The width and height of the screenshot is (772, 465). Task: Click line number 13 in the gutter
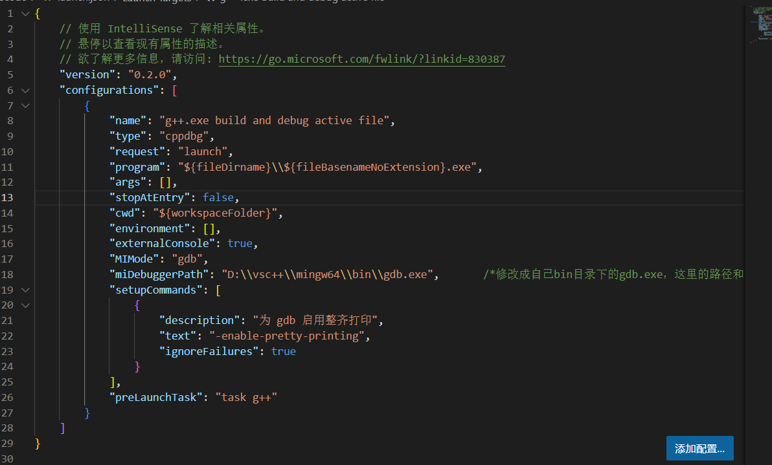7,198
